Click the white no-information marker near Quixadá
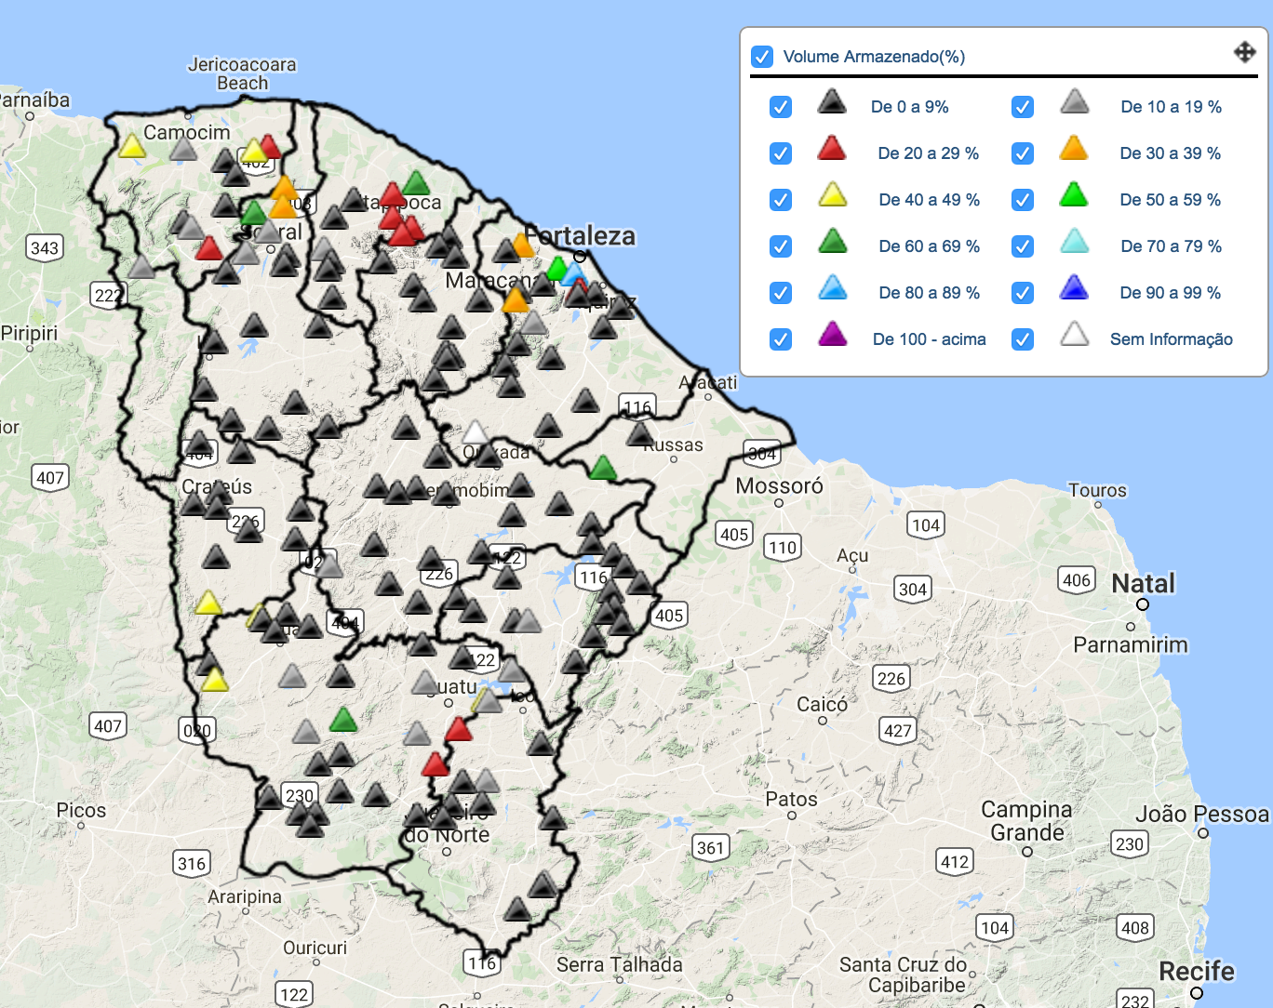The width and height of the screenshot is (1273, 1008). click(476, 432)
